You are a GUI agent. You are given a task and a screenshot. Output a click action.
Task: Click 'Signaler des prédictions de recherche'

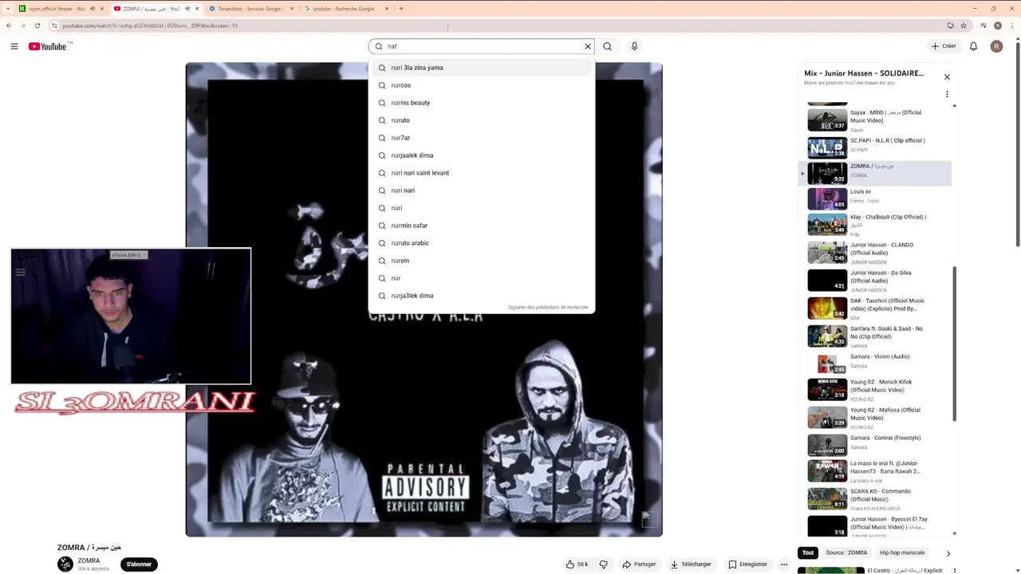click(x=548, y=308)
